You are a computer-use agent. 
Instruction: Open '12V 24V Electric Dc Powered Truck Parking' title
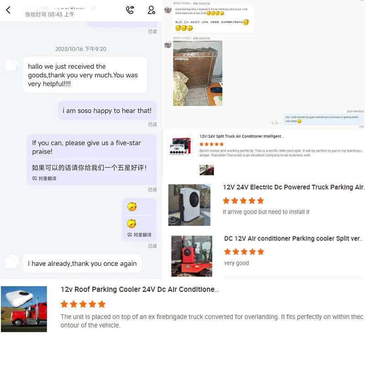[x=293, y=188]
